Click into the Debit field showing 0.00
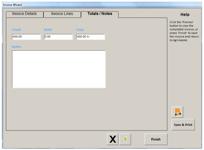This screenshot has height=150, width=204. pos(59,37)
